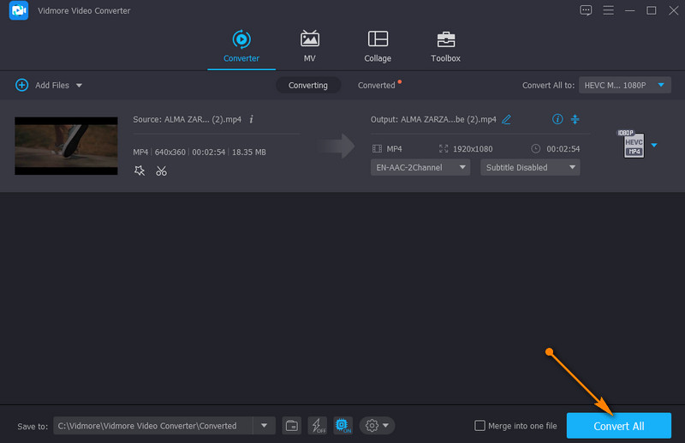This screenshot has height=443, width=685.
Task: Click the scissors cut icon
Action: (161, 171)
